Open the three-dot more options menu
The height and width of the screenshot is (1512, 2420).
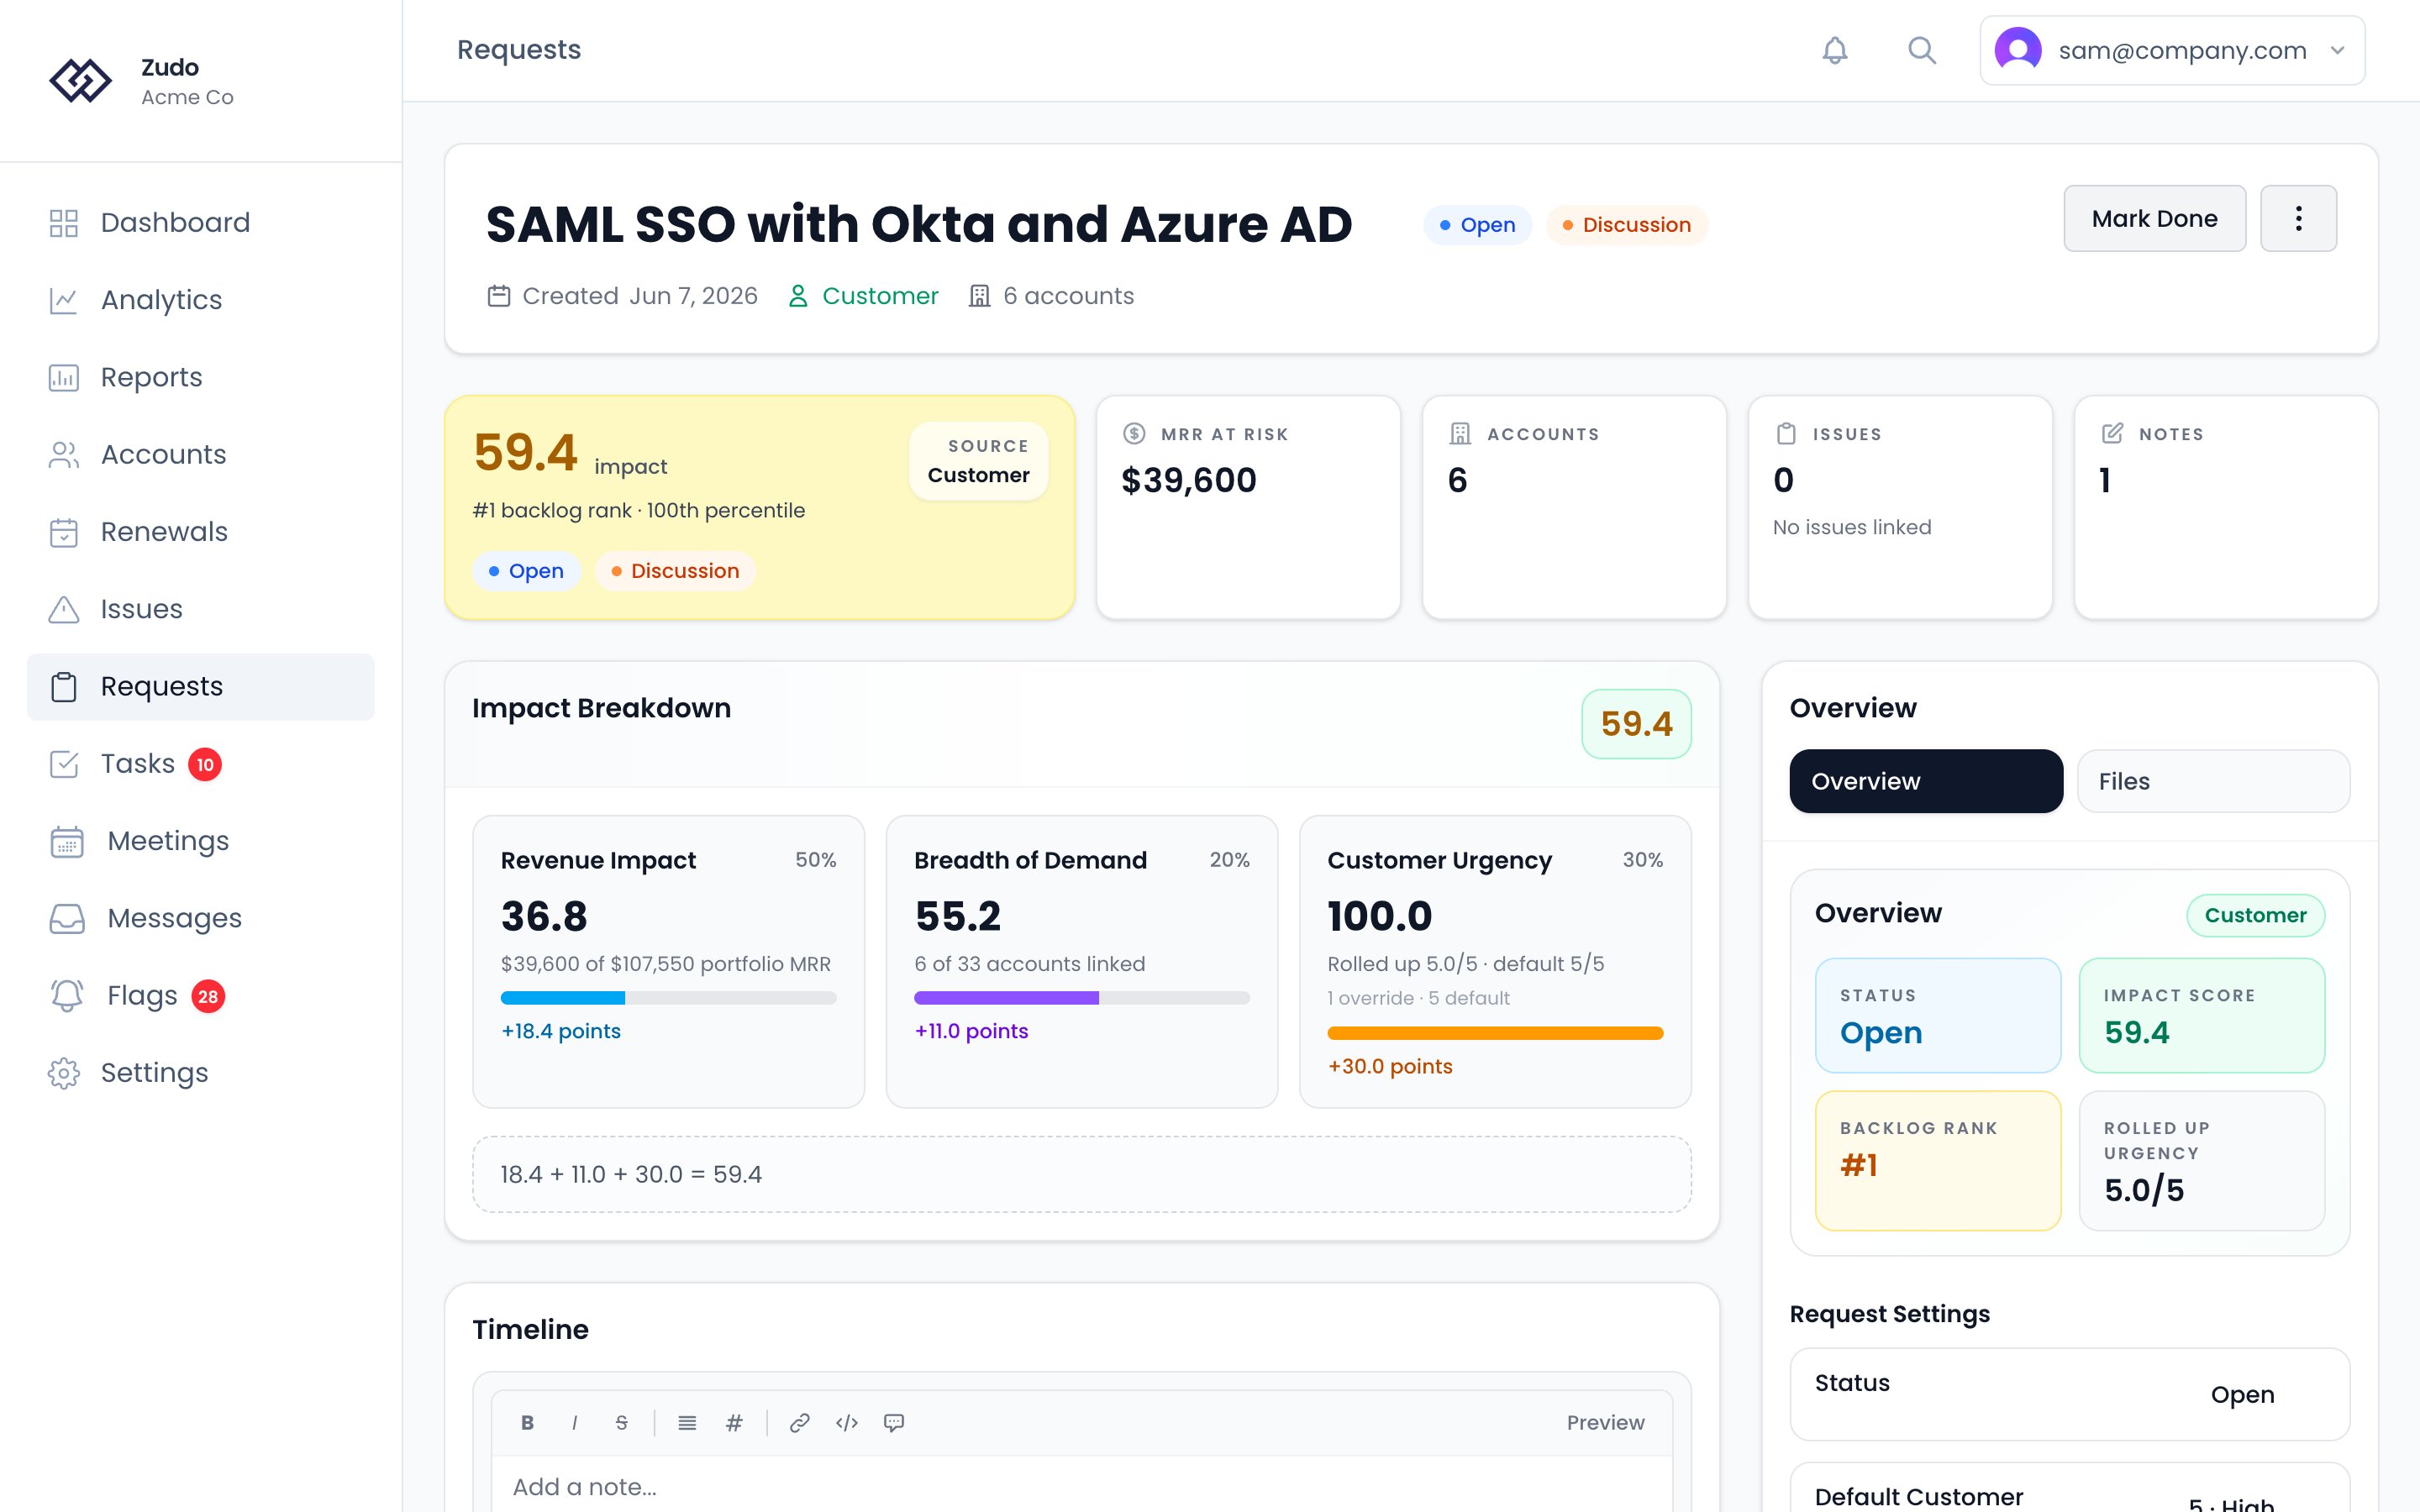pos(2298,218)
